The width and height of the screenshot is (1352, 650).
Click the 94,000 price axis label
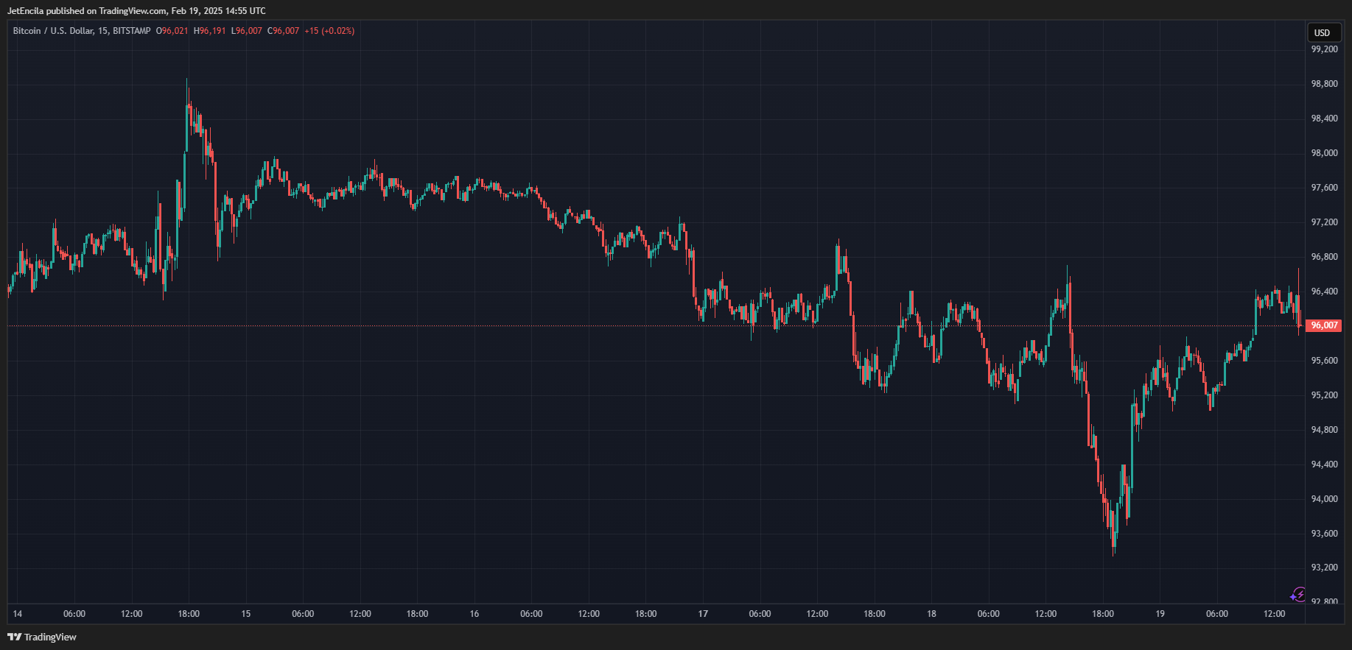coord(1324,499)
